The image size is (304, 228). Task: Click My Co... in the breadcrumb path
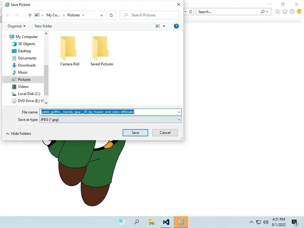(53, 15)
